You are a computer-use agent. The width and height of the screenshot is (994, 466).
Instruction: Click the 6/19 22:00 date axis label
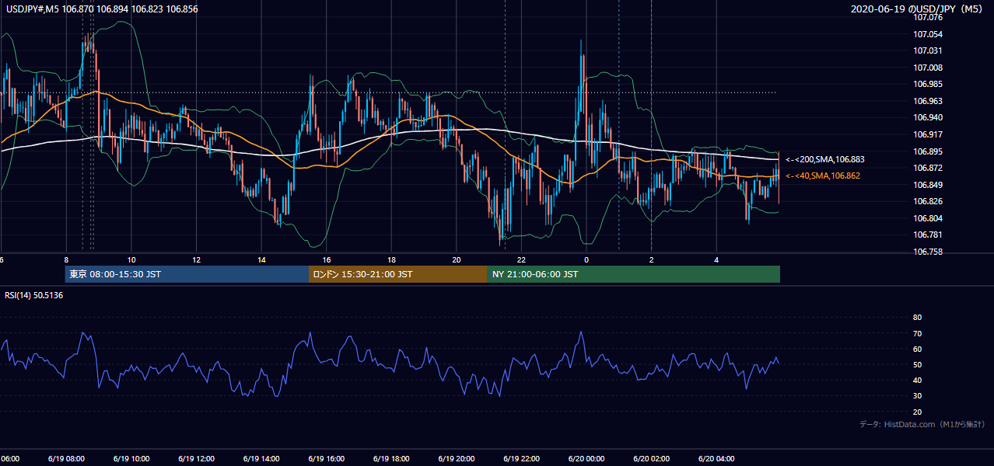pyautogui.click(x=522, y=458)
